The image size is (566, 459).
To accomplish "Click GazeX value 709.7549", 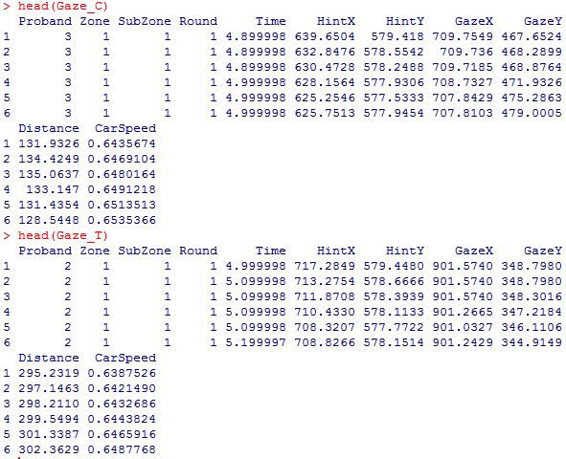I will point(463,36).
